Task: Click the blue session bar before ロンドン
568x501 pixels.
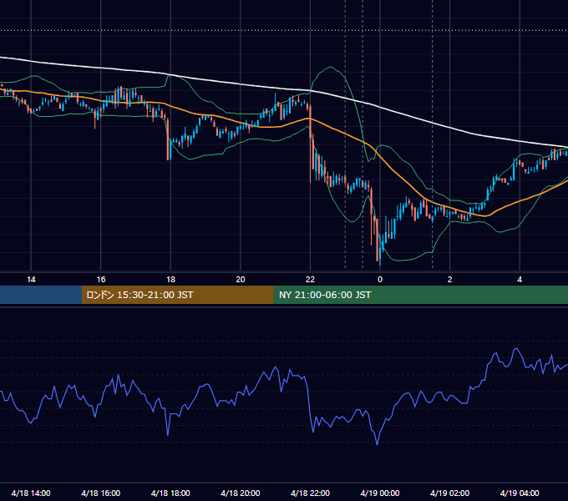Action: pos(41,295)
